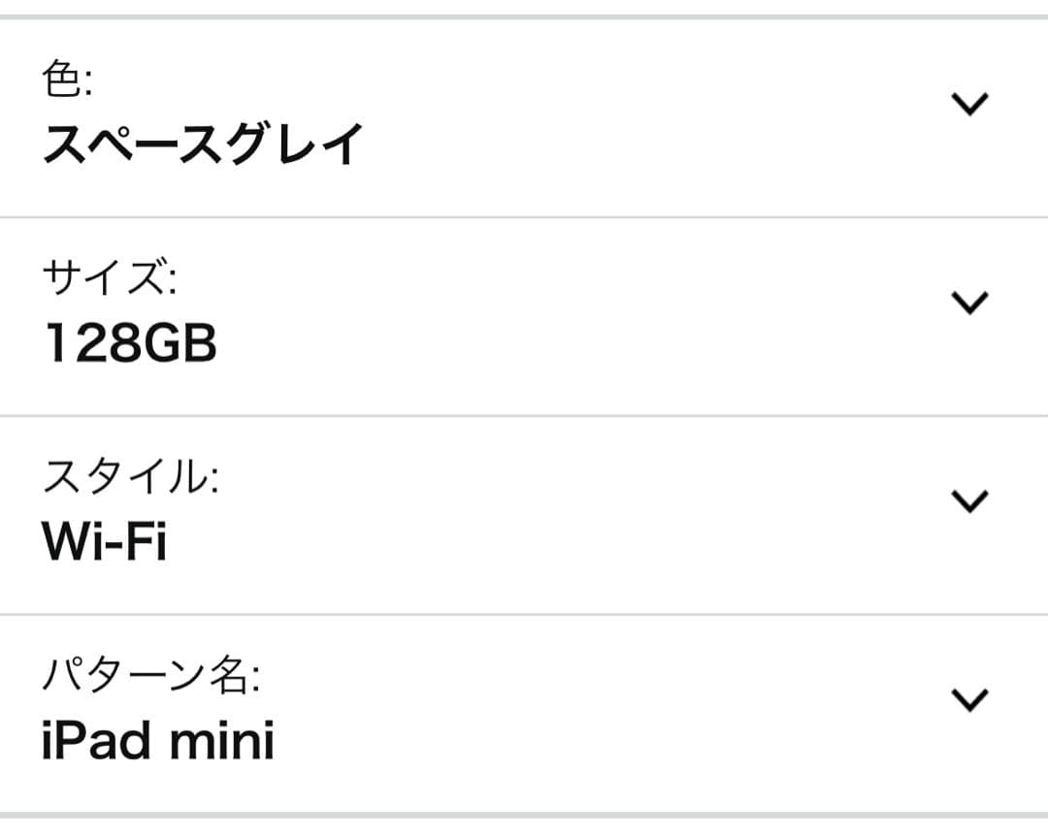Image resolution: width=1048 pixels, height=838 pixels.
Task: Expand the スタイル (style) selector chevron
Action: pos(968,502)
